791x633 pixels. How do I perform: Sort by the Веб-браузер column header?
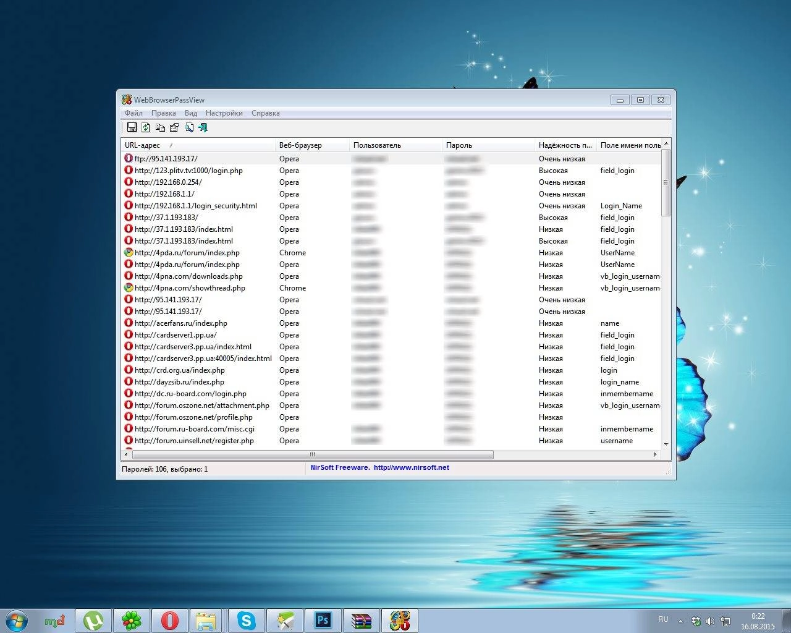click(312, 145)
